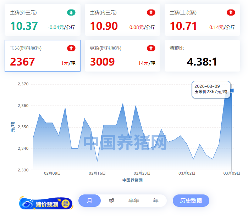Open 历史数据 button
The height and width of the screenshot is (221, 248).
[191, 200]
